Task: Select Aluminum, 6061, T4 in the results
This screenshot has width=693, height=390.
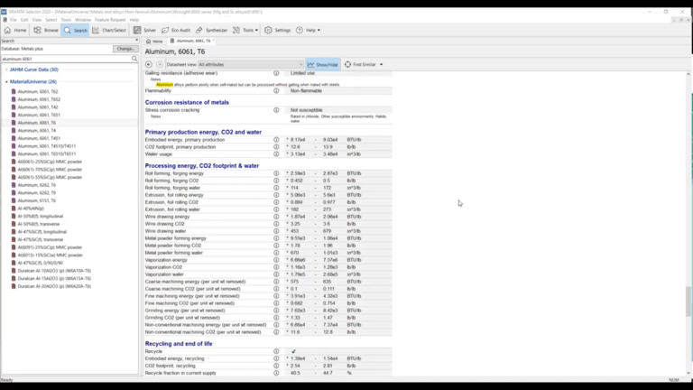Action: click(x=37, y=130)
